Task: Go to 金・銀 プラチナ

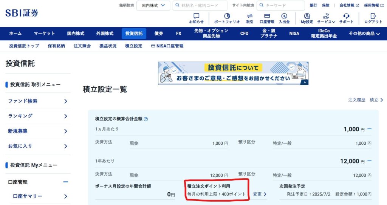Action: 269,34
